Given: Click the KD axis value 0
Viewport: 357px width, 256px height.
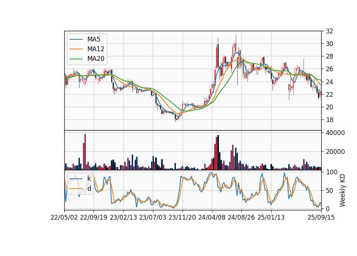Looking at the screenshot, I should click(328, 209).
